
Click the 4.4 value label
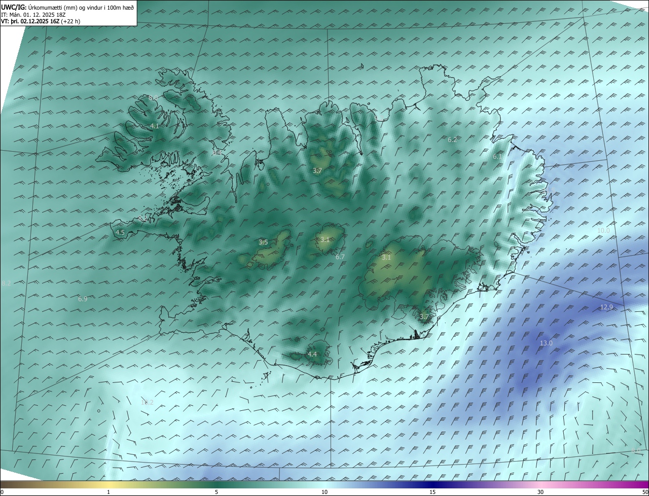[x=312, y=354]
